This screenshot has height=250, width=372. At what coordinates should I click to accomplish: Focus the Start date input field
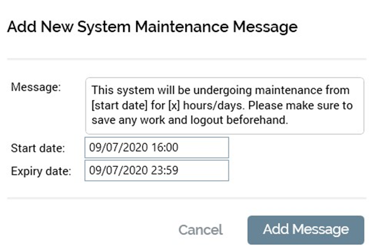point(156,148)
